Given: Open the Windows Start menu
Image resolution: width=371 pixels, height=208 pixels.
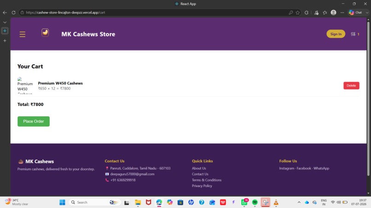Looking at the screenshot, I should click(x=62, y=202).
